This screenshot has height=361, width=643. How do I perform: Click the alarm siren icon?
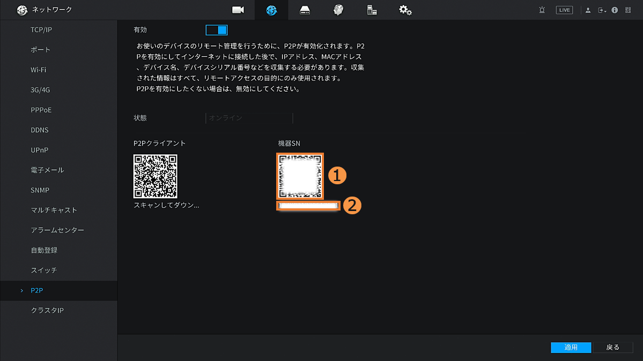pos(542,10)
